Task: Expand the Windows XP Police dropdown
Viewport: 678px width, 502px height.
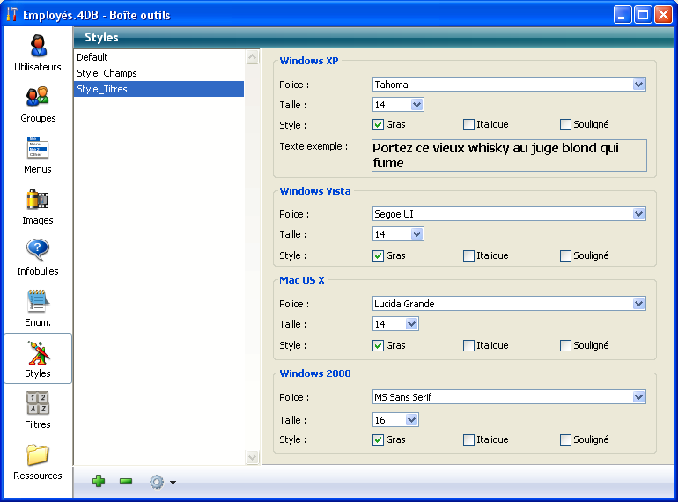Action: click(x=638, y=85)
